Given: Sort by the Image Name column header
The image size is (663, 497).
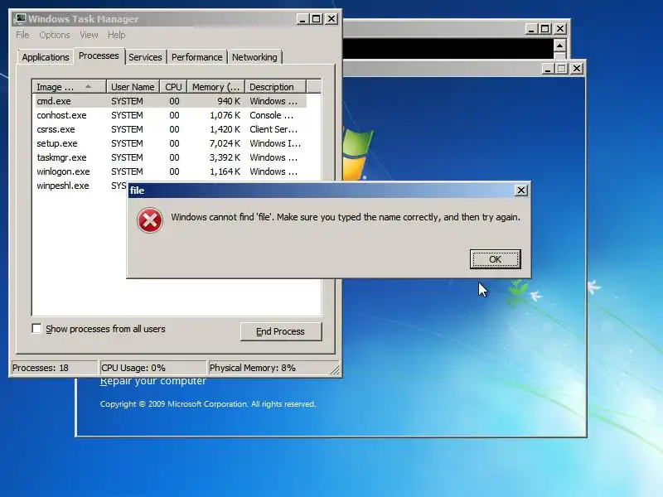Looking at the screenshot, I should [69, 87].
